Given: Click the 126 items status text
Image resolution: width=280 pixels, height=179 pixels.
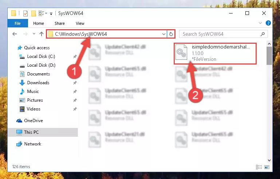Looking at the screenshot, I should point(21,167).
